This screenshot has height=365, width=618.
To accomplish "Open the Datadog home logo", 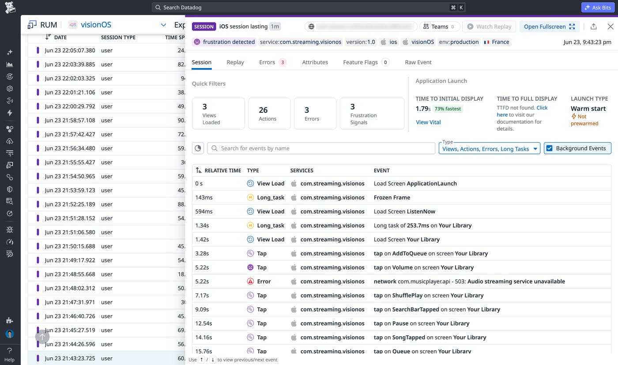I will (x=10, y=8).
